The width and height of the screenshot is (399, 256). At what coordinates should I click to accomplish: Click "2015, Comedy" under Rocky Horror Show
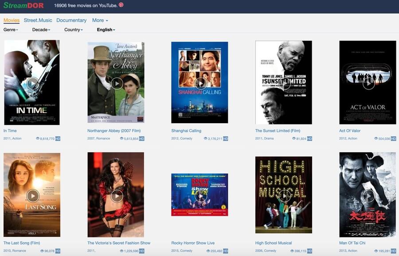point(182,251)
